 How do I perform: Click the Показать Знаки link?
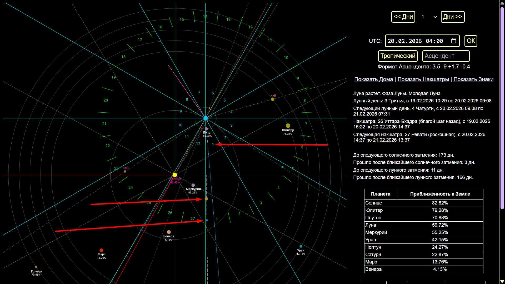pyautogui.click(x=473, y=79)
